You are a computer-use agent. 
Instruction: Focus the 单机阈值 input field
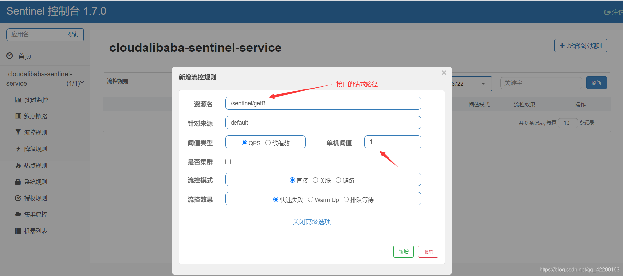(392, 142)
